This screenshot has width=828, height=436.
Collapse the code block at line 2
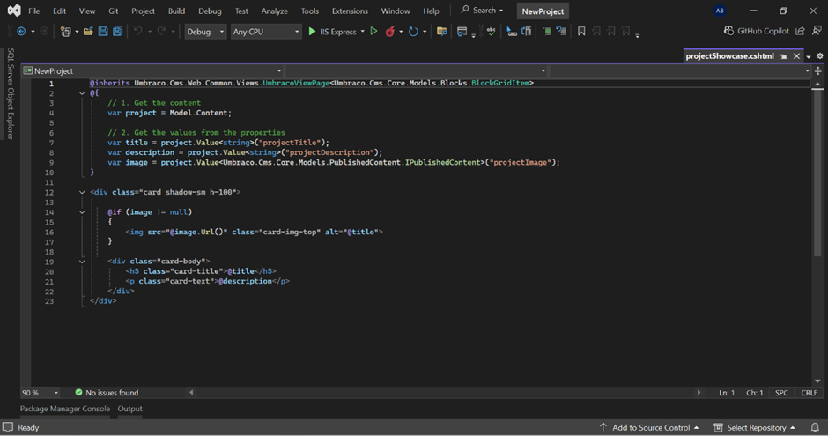click(x=82, y=93)
